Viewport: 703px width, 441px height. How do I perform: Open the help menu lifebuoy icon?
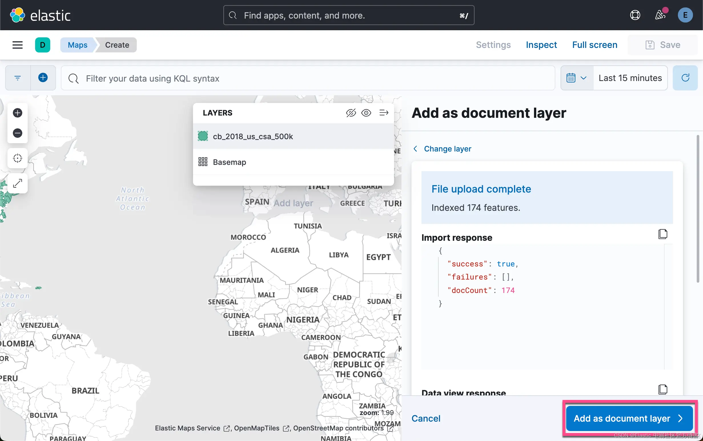(x=635, y=15)
